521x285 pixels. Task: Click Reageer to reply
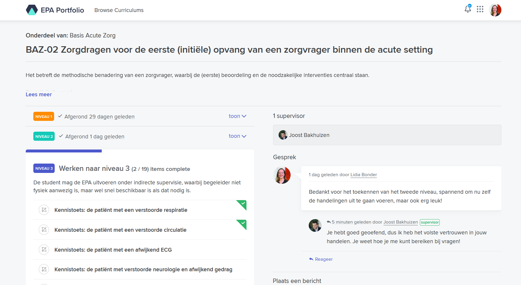(x=321, y=259)
